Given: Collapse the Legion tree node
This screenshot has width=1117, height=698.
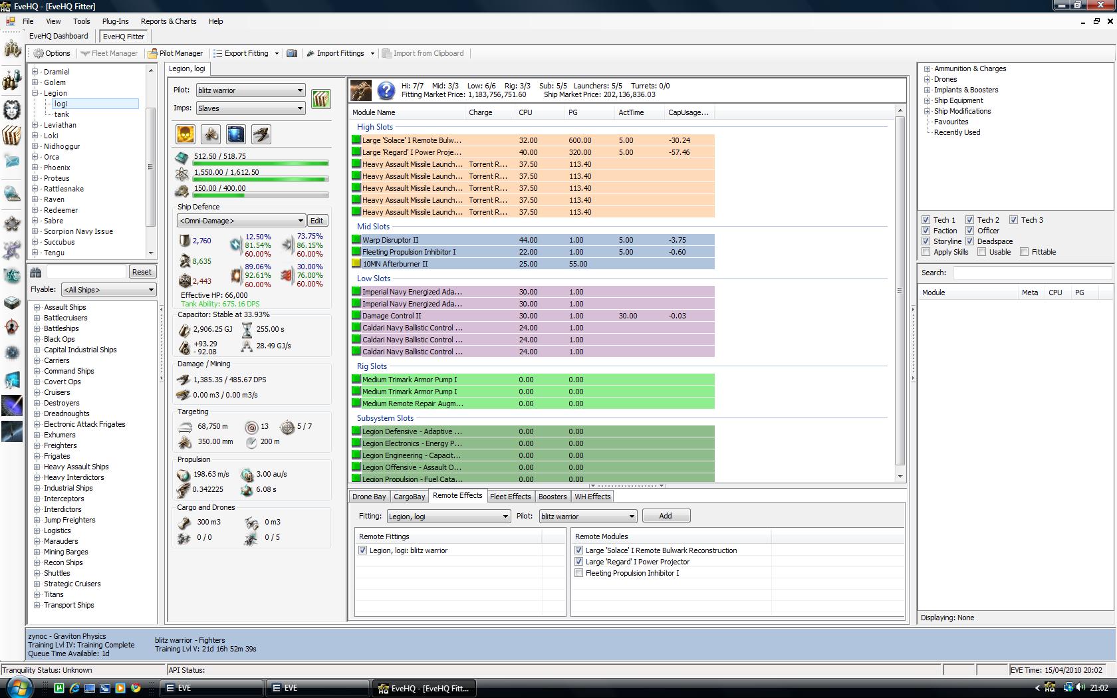Looking at the screenshot, I should 35,93.
